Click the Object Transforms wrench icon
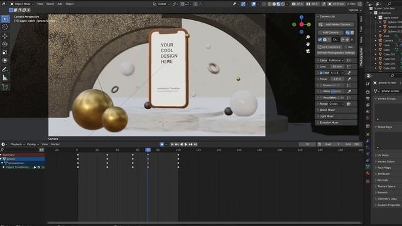 (x=35, y=168)
